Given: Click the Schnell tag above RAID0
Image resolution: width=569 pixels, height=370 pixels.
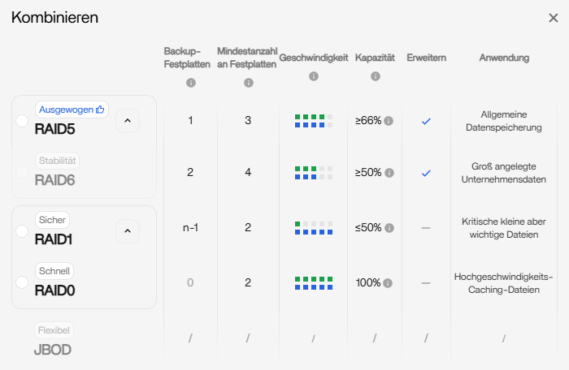Looking at the screenshot, I should (x=54, y=271).
